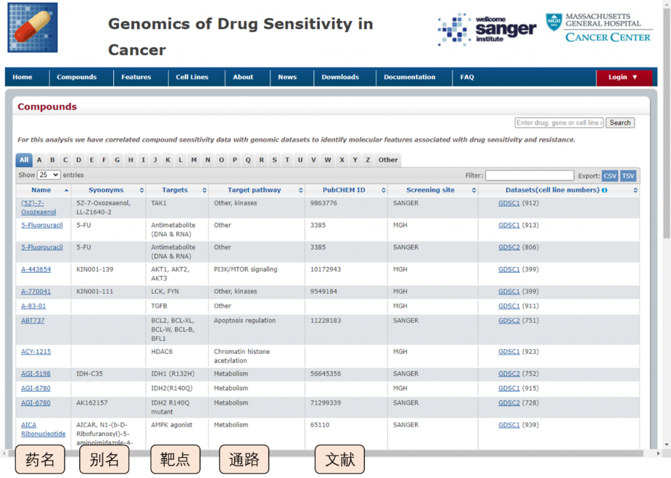Expand the Login dropdown menu

pyautogui.click(x=623, y=77)
